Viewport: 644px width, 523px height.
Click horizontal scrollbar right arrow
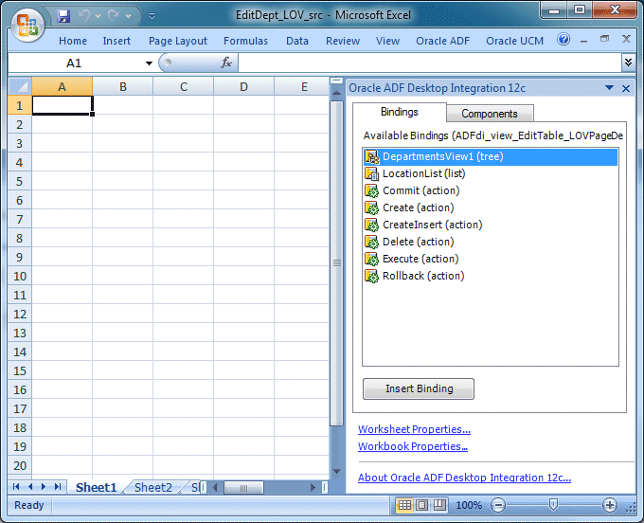[313, 488]
